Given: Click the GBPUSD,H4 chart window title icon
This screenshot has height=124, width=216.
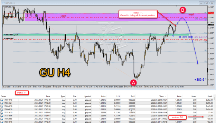Looking at the screenshot, I should click(3, 3).
